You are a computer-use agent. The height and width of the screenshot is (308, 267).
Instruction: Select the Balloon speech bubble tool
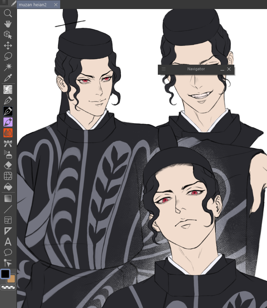(8, 252)
